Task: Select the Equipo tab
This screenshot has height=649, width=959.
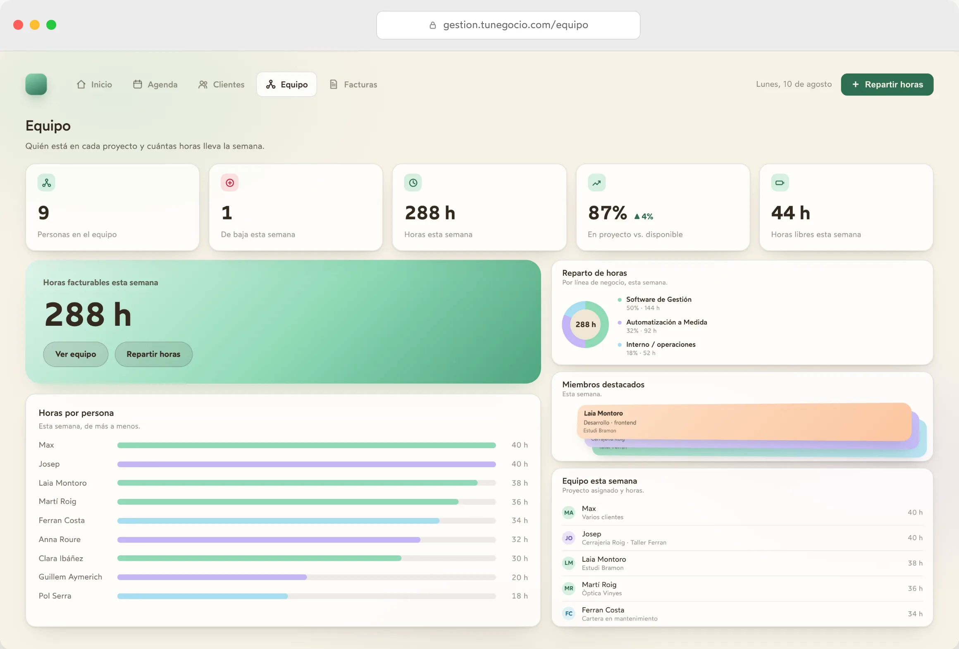Action: pyautogui.click(x=287, y=84)
